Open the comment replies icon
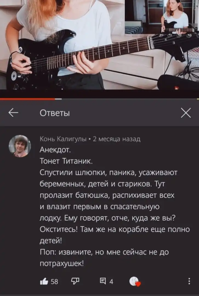Viewport: 199px width, 296px height. pos(103,281)
